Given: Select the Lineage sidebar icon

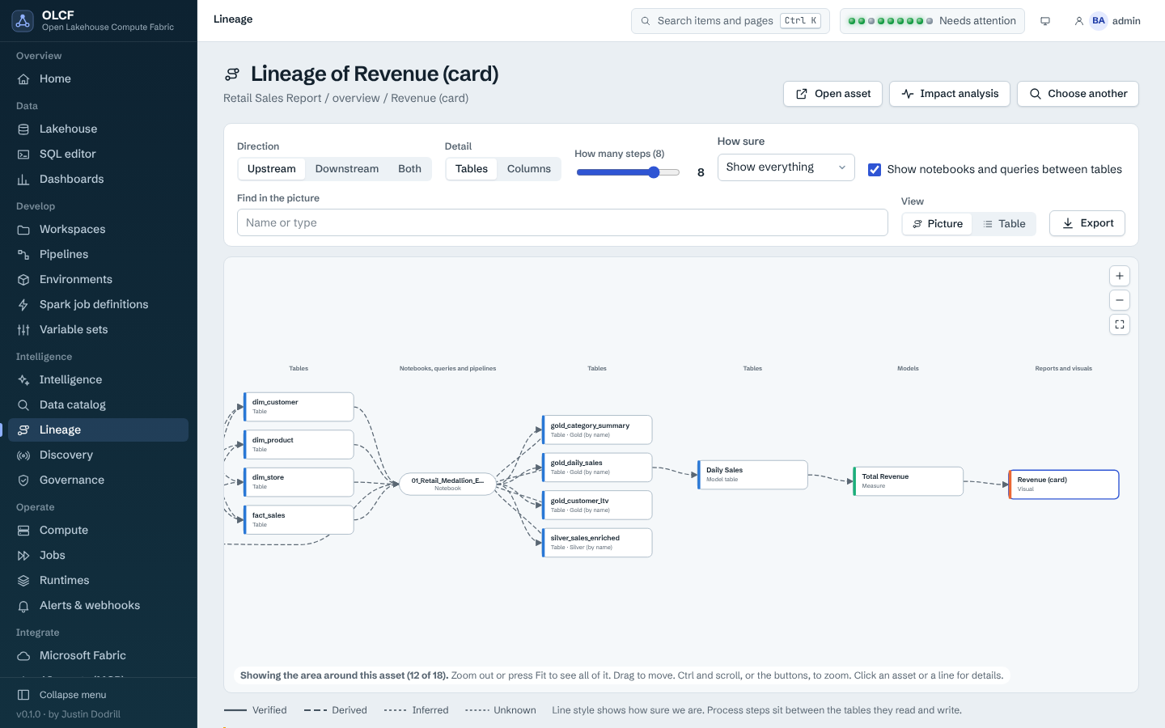Looking at the screenshot, I should [23, 430].
